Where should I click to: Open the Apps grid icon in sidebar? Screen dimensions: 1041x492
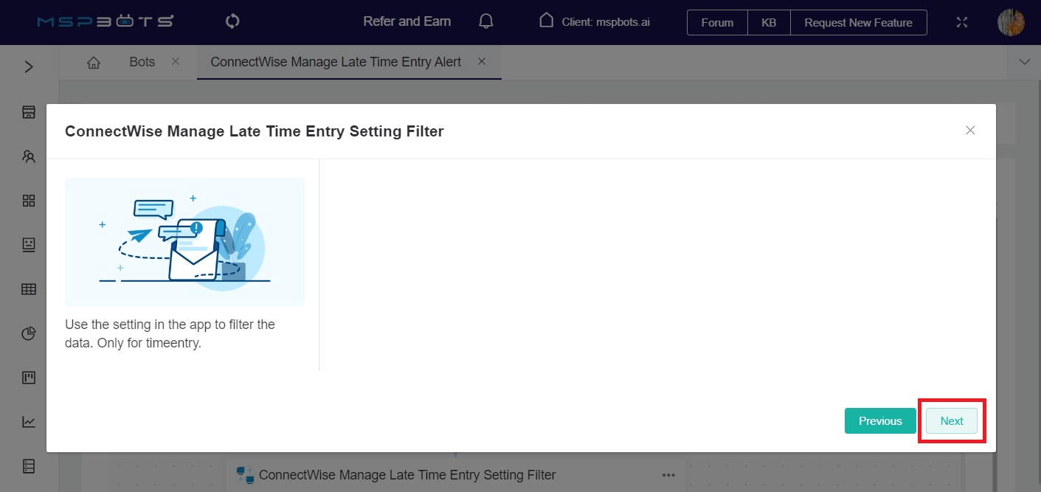click(28, 200)
